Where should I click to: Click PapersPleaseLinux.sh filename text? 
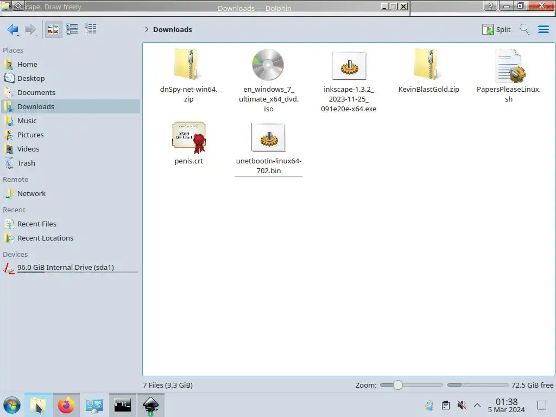coord(509,94)
